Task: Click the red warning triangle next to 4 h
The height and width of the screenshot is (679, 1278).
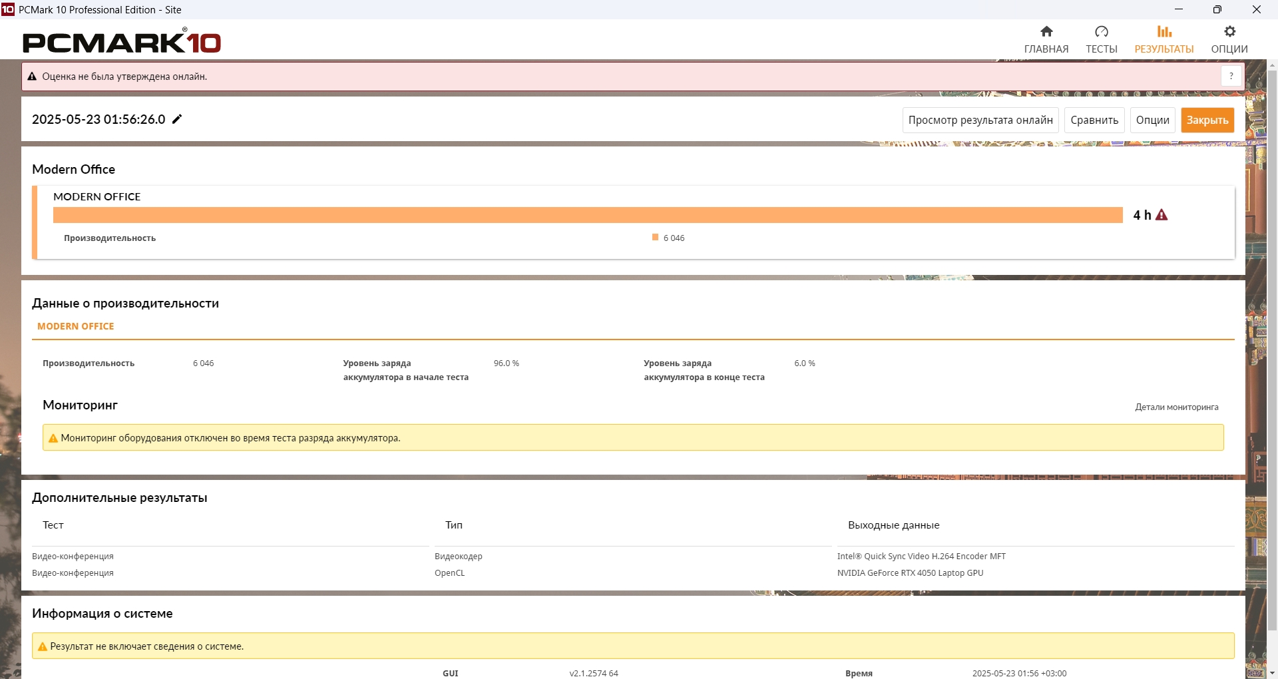Action: tap(1162, 215)
